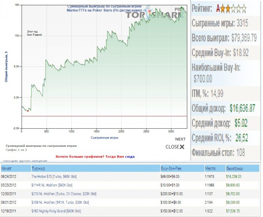Click the red marker dot on graph

(x=28, y=111)
